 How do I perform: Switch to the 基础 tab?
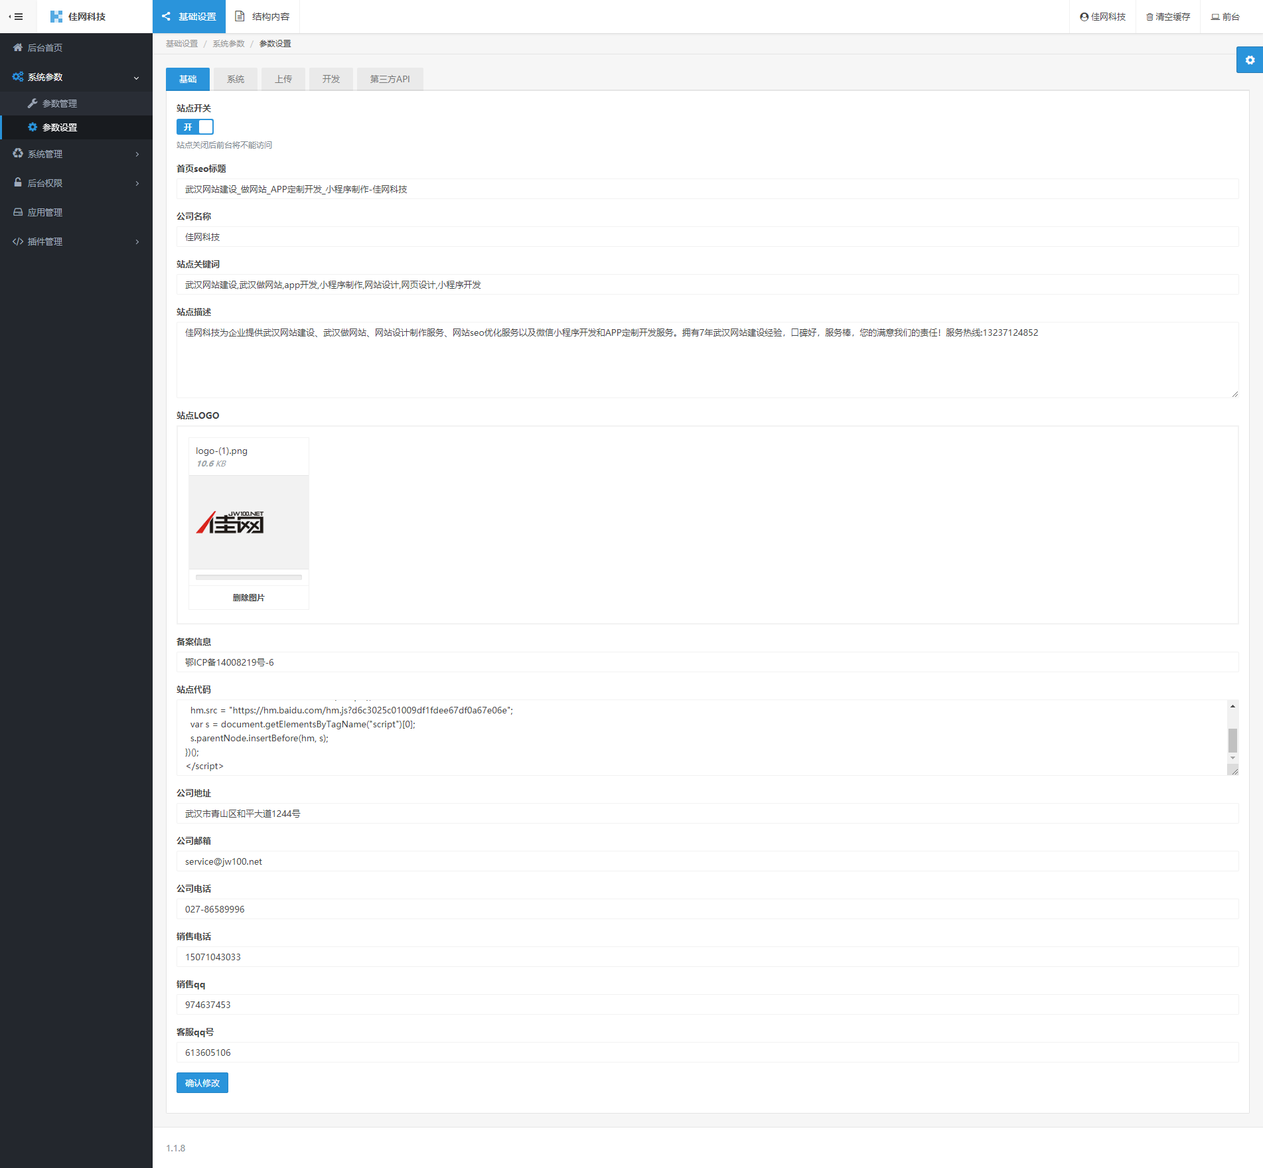click(x=188, y=79)
